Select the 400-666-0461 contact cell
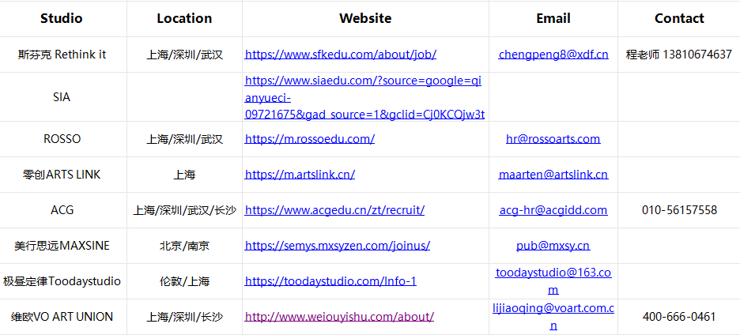This screenshot has height=335, width=740. (x=679, y=317)
